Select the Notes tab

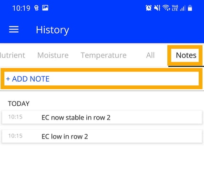click(186, 55)
